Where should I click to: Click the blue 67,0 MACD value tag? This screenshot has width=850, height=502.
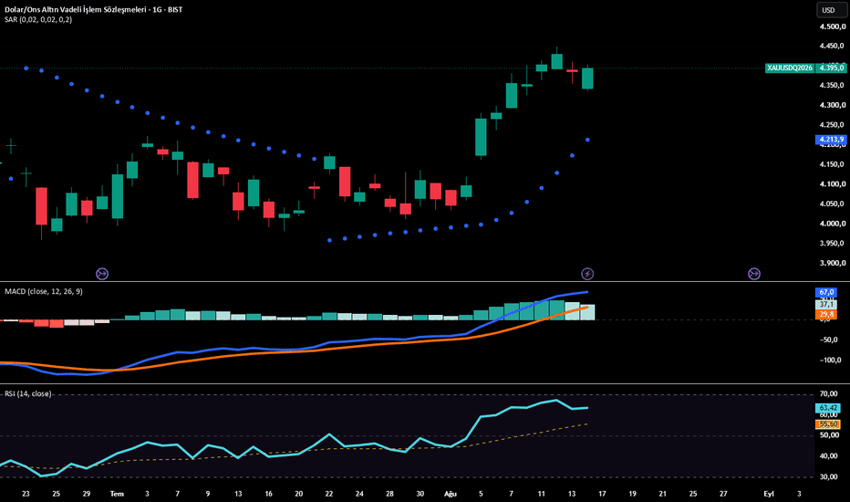point(826,292)
